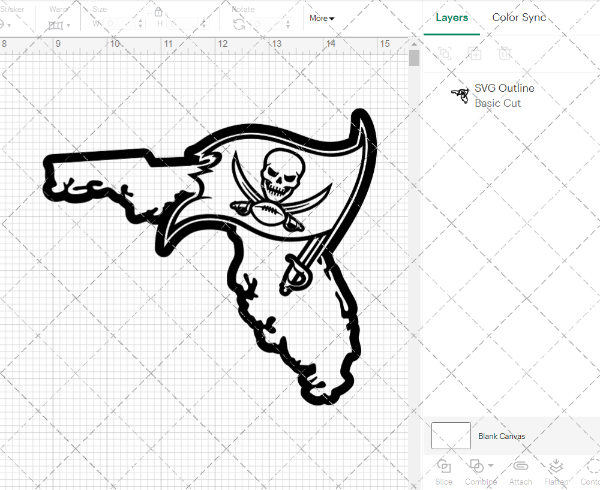Open the Sticker dropdown arrow
The image size is (600, 490).
pyautogui.click(x=9, y=26)
